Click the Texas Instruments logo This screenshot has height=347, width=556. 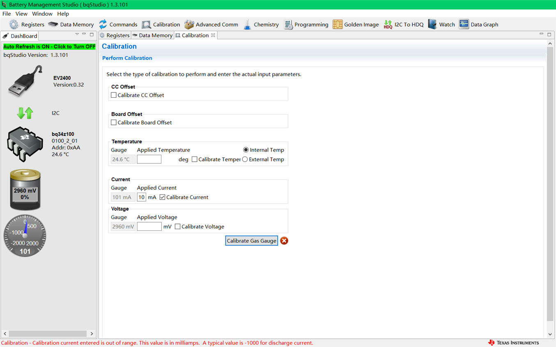(x=513, y=342)
